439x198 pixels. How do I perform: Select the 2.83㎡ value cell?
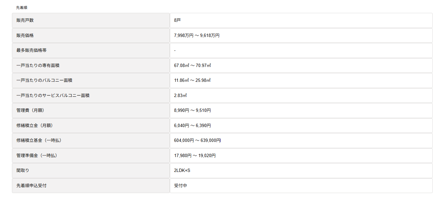click(x=301, y=95)
